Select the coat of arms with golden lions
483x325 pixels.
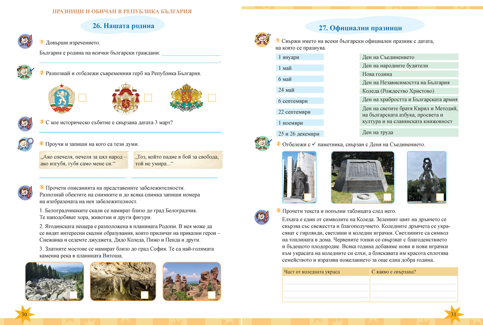[186, 98]
